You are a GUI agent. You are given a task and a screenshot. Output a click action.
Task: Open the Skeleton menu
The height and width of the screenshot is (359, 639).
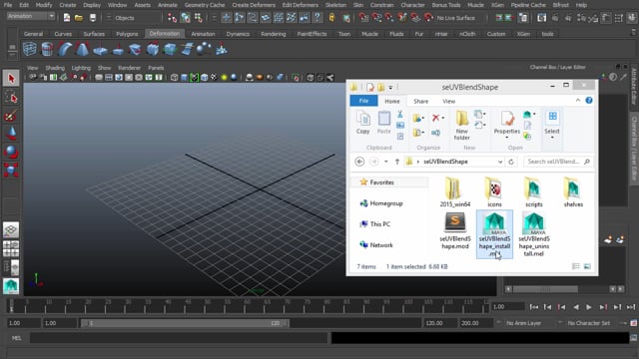point(335,5)
